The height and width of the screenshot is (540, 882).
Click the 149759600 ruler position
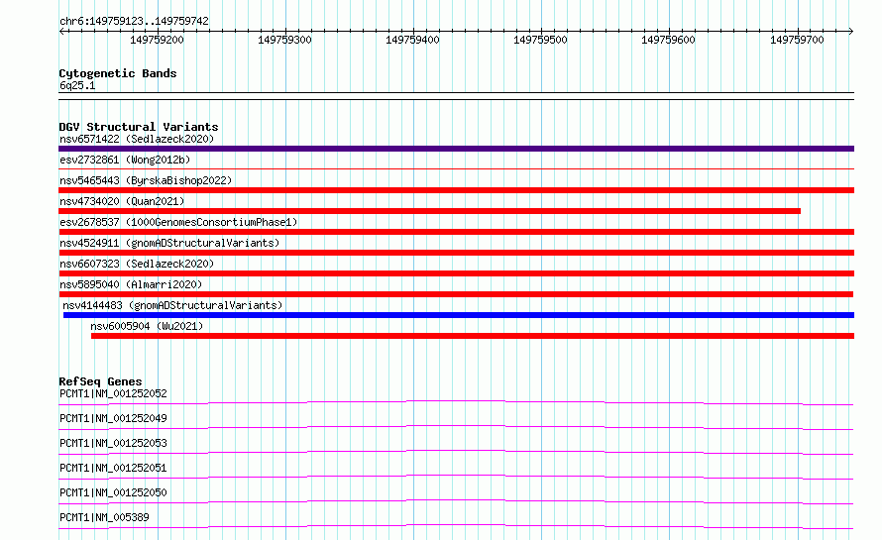[668, 40]
